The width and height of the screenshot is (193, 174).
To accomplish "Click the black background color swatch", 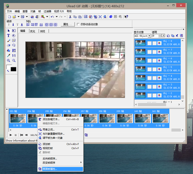I will coord(13,69).
